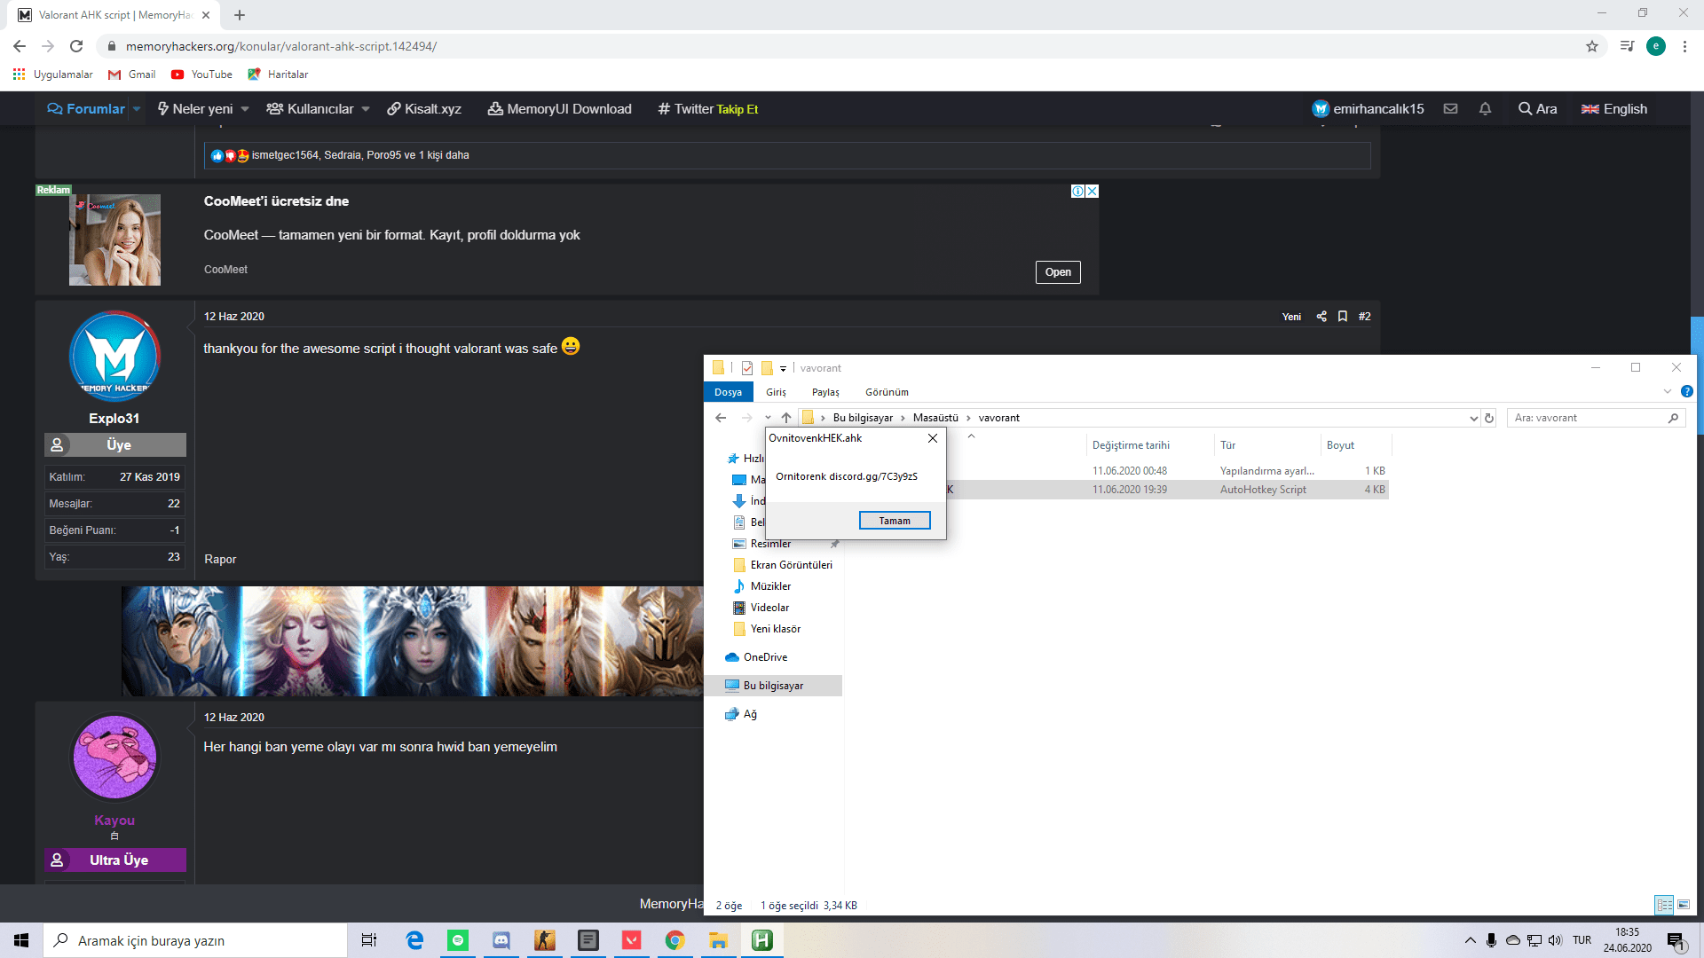Click the Explo31 avatar image

click(114, 356)
